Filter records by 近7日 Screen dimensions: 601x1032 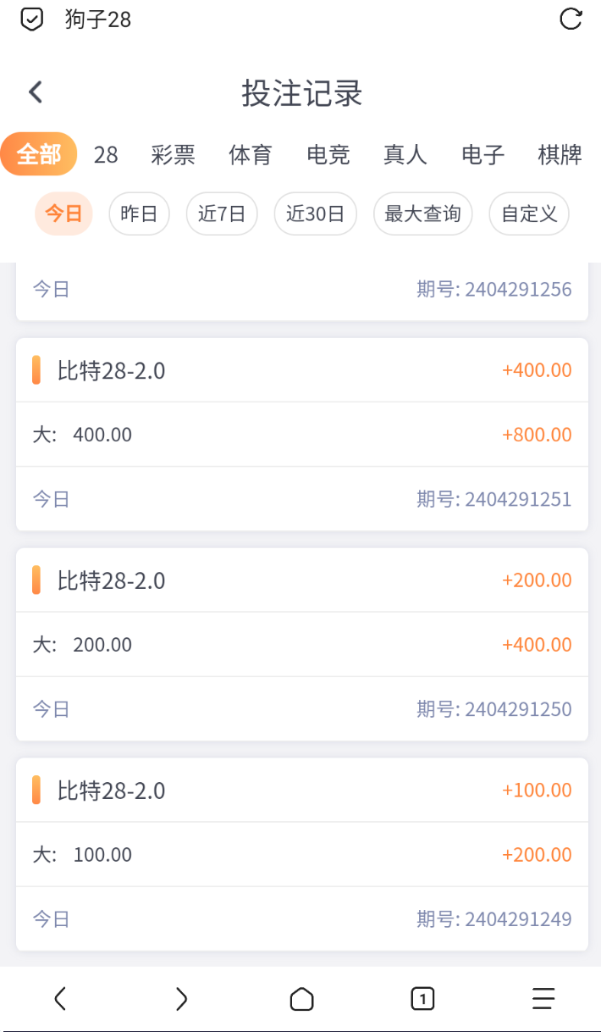[x=222, y=214]
